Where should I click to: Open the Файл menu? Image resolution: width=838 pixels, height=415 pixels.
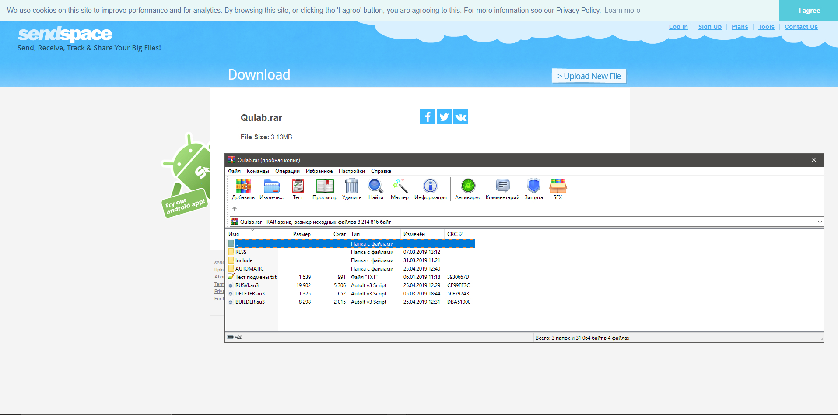tap(234, 171)
